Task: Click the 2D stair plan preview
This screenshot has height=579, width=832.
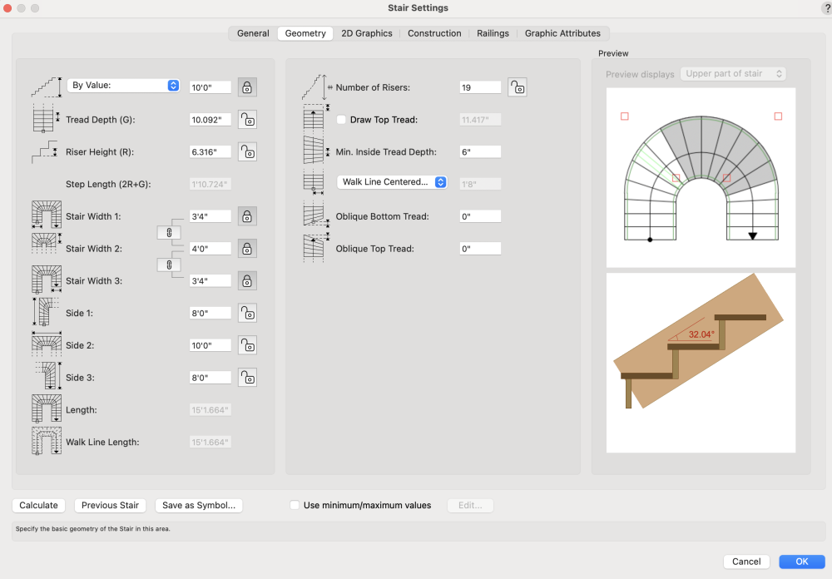Action: 701,177
